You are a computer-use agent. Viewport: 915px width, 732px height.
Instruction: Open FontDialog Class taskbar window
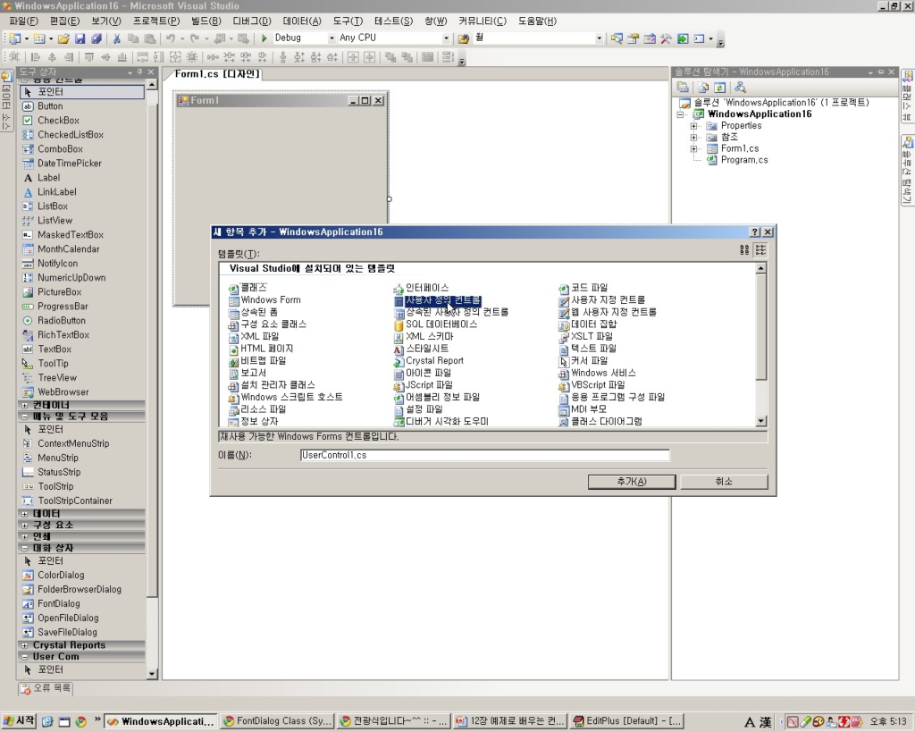coord(278,721)
